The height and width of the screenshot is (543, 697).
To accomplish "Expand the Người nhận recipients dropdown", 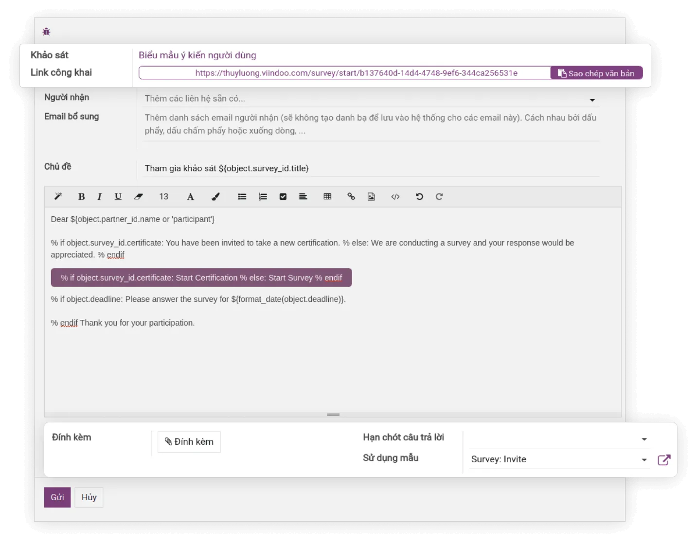I will point(592,100).
